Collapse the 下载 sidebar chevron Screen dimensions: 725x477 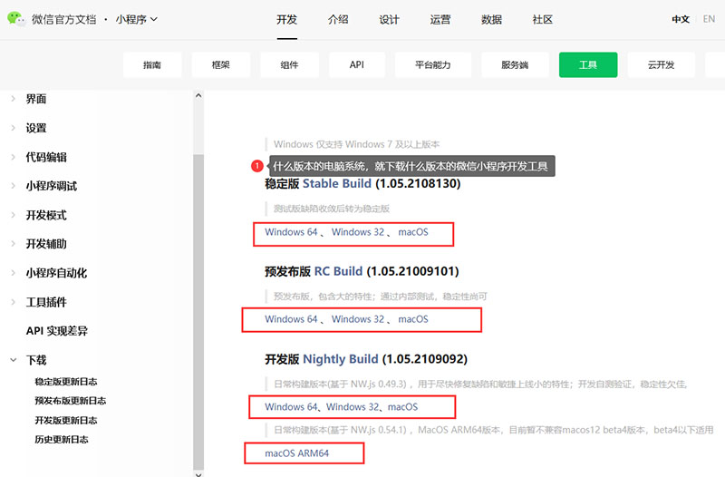tap(13, 360)
